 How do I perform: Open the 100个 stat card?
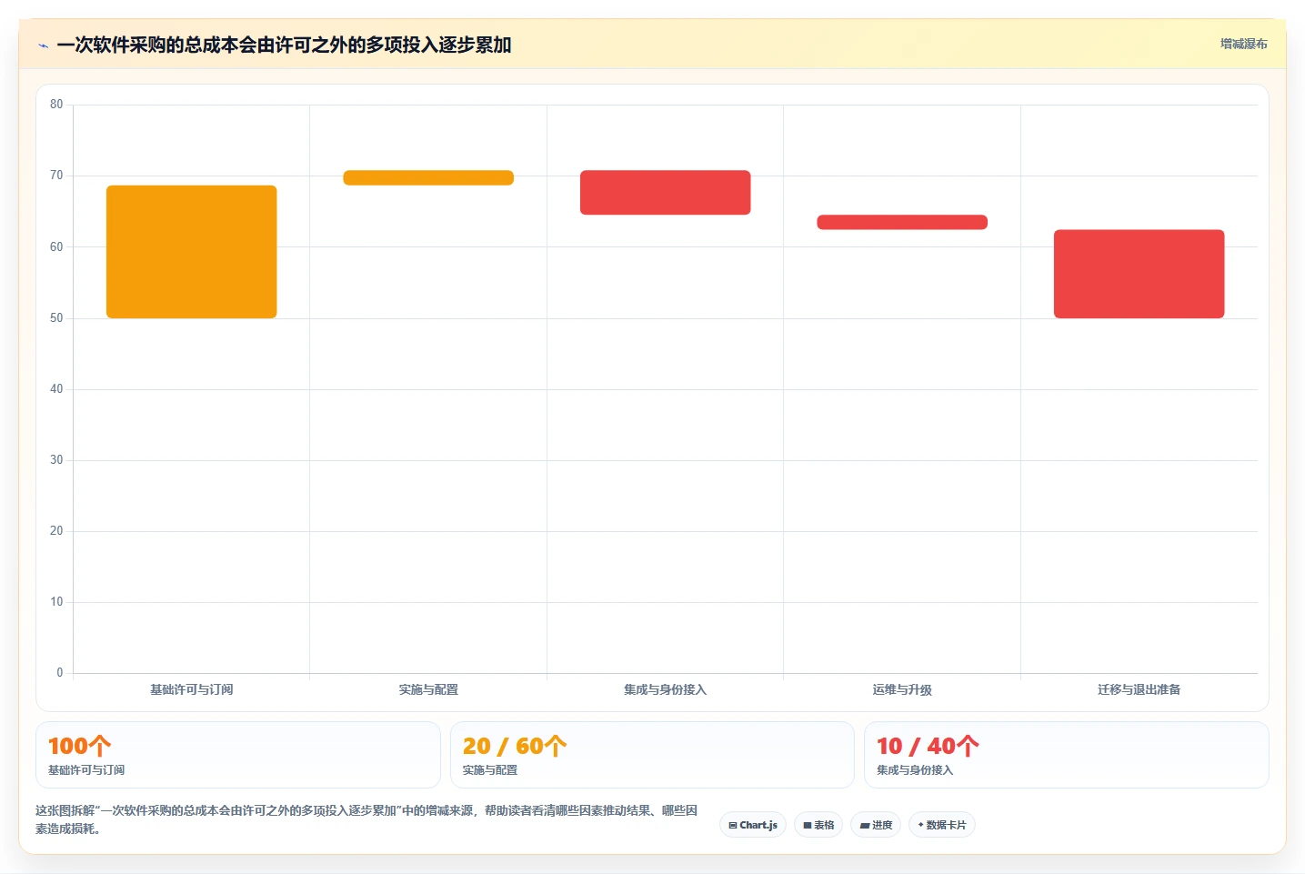pyautogui.click(x=238, y=755)
